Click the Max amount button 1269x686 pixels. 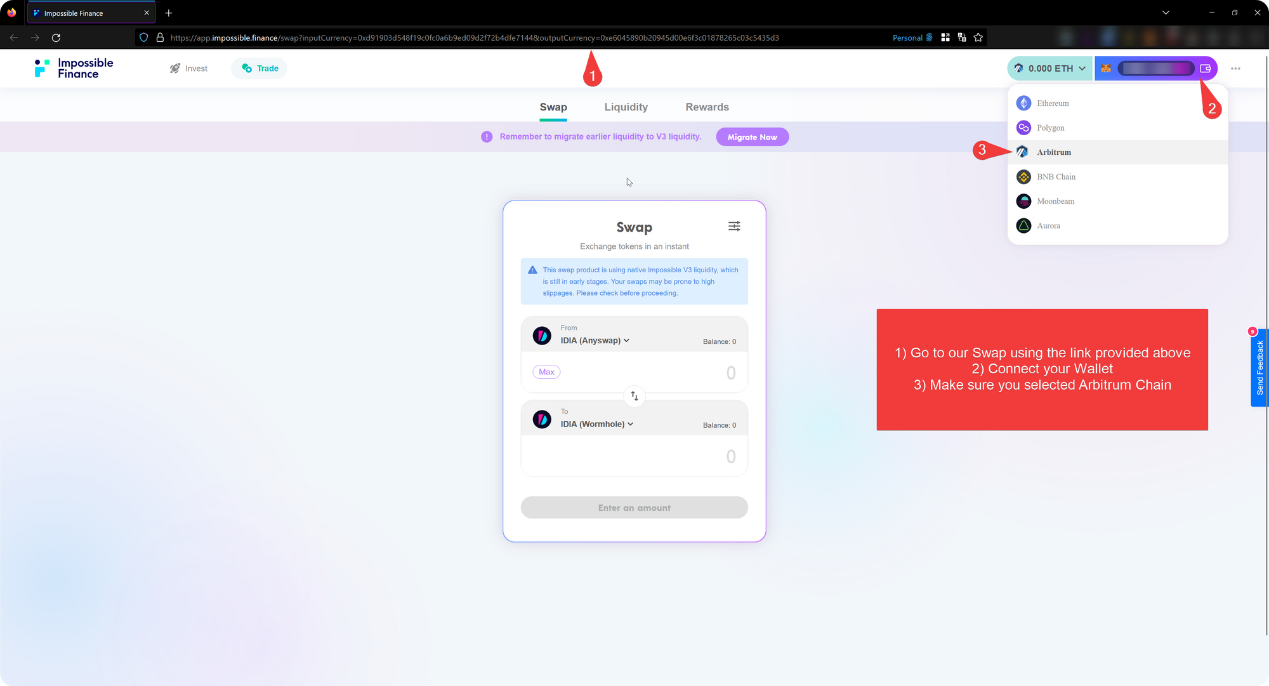(x=546, y=373)
